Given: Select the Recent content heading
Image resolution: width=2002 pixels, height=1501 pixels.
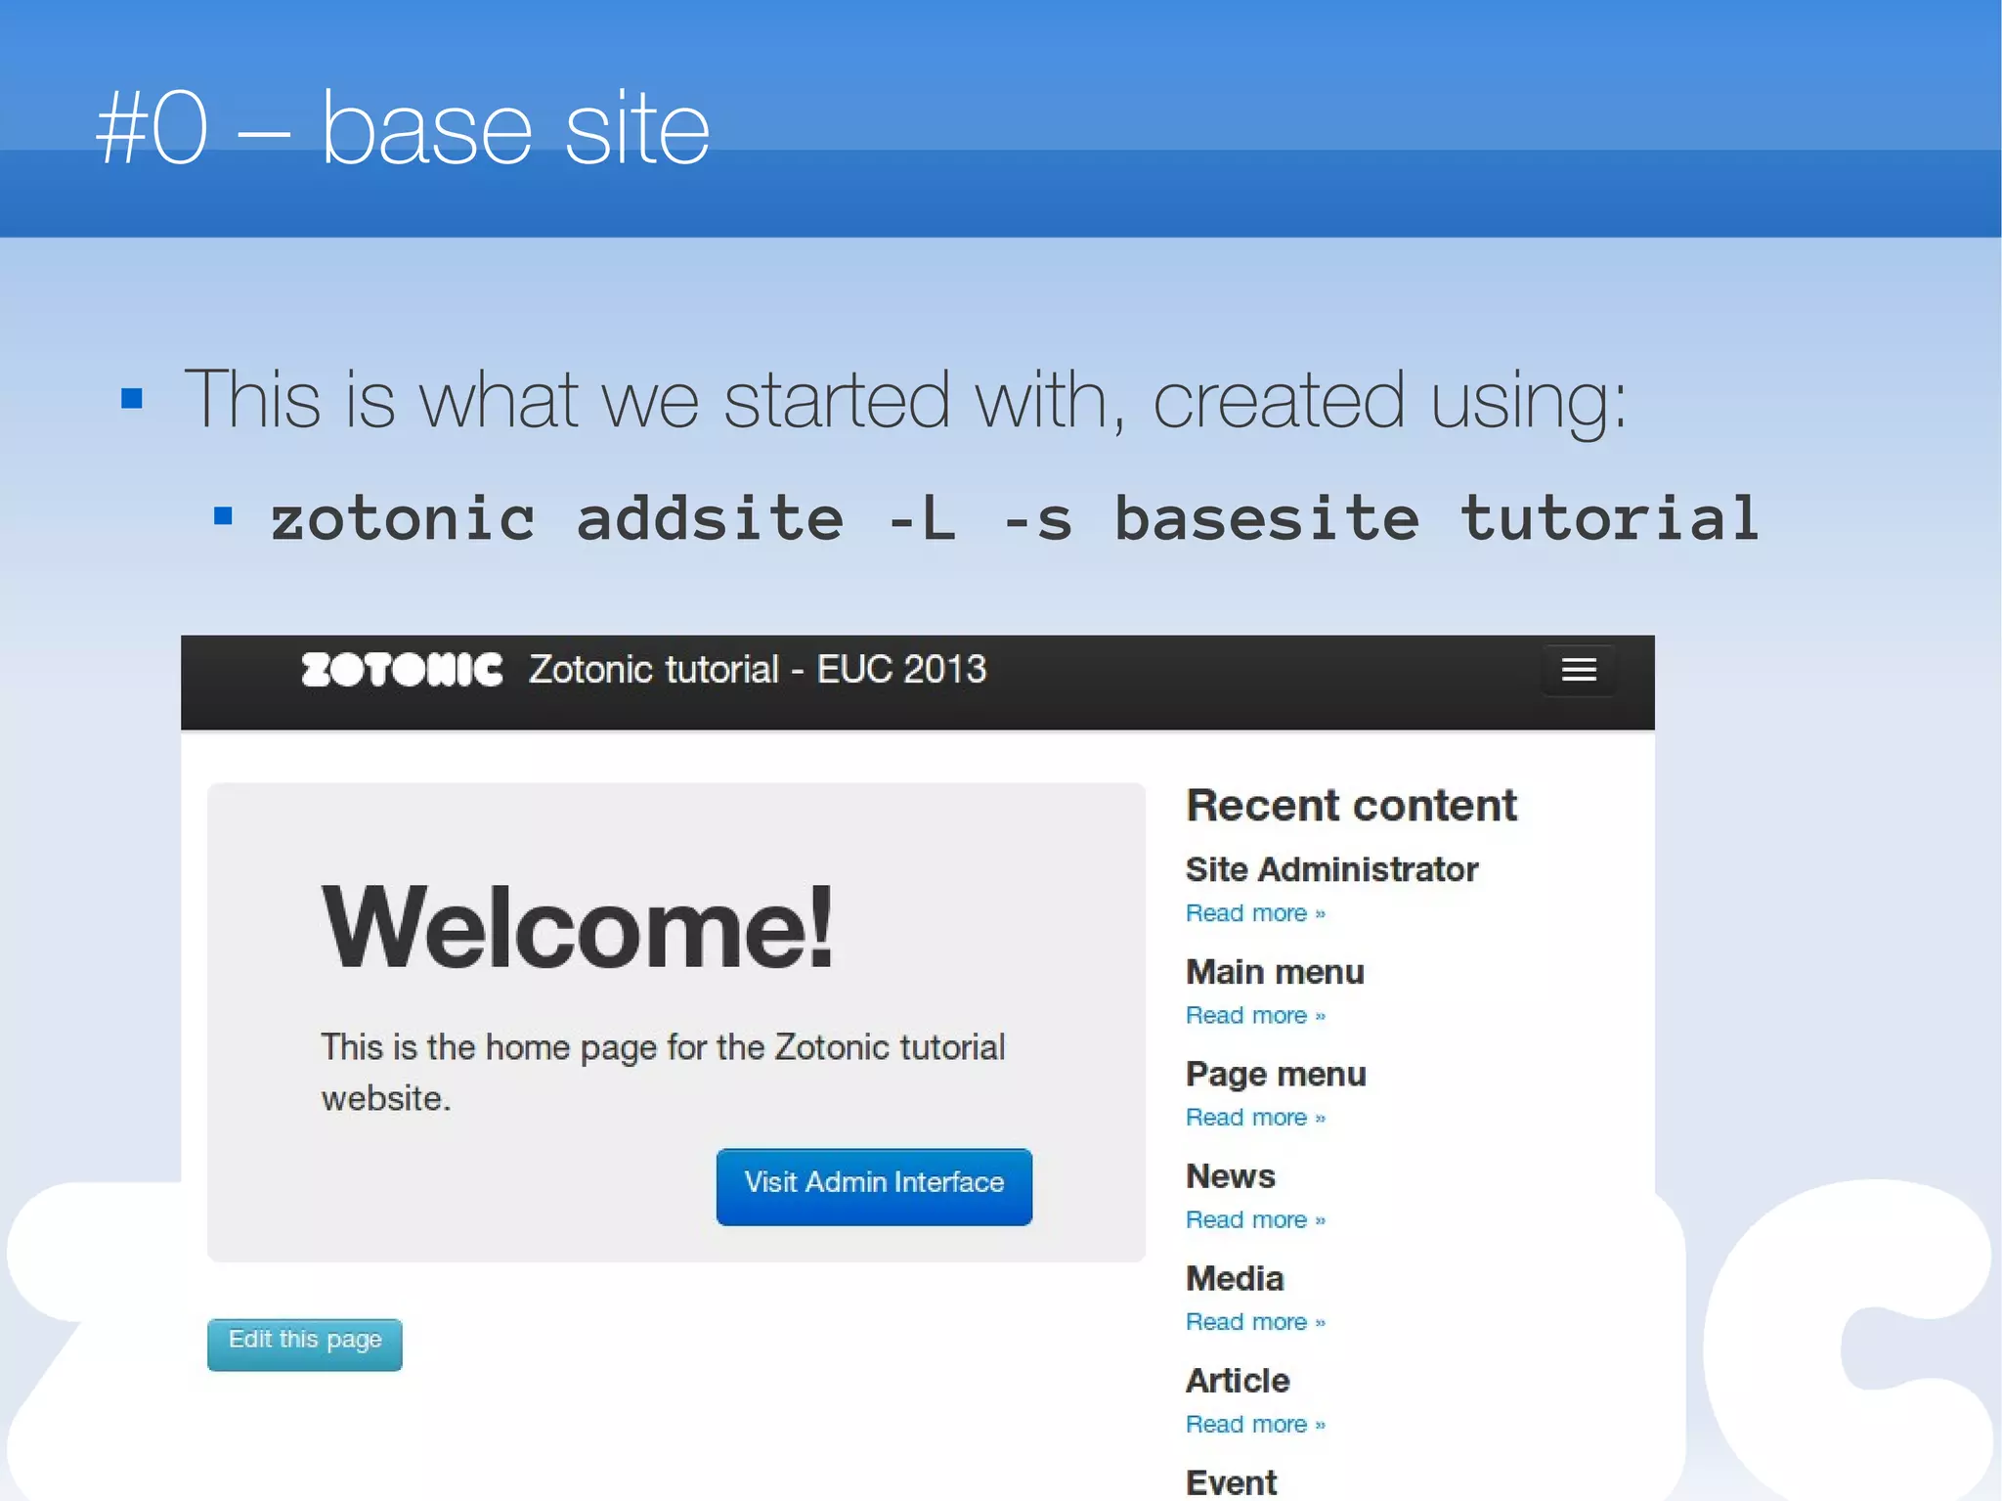Looking at the screenshot, I should [1351, 806].
